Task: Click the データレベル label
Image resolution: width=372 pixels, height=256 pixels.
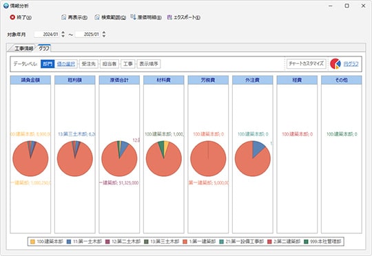Action: [x=25, y=64]
